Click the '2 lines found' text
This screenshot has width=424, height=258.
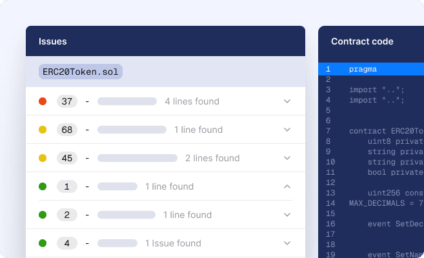212,158
